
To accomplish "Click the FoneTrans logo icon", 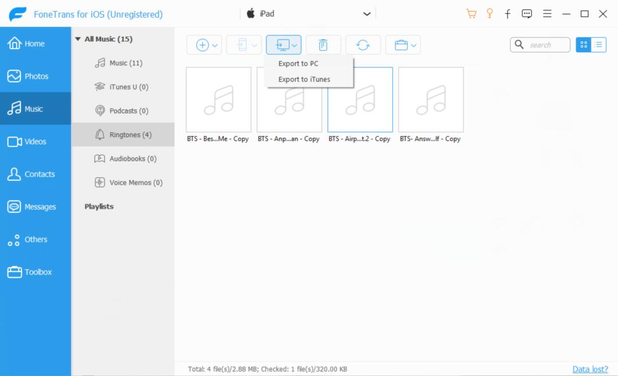I will [x=18, y=14].
